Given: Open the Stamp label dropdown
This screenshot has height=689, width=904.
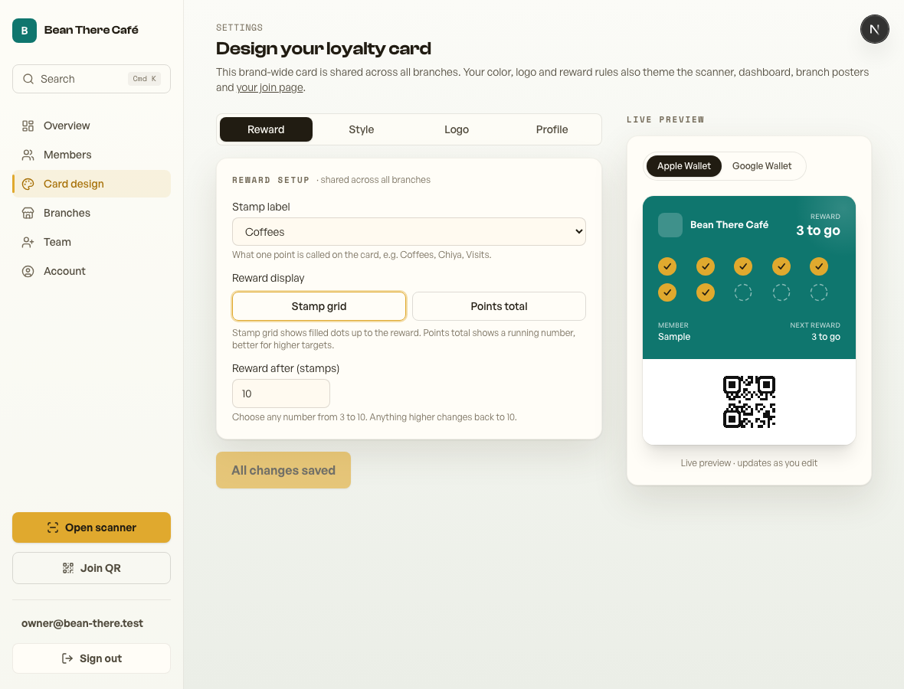Looking at the screenshot, I should click(409, 232).
